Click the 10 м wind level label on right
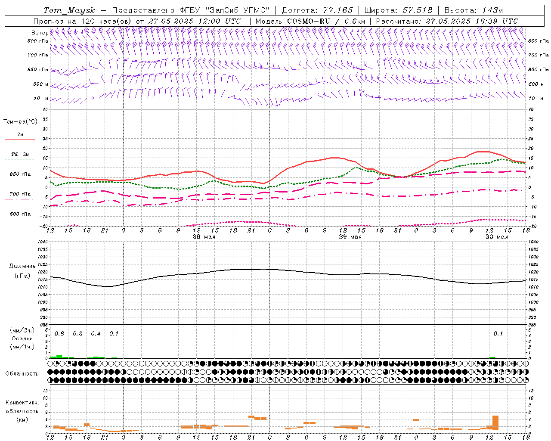Screen dimensions: 551x441 coord(536,98)
